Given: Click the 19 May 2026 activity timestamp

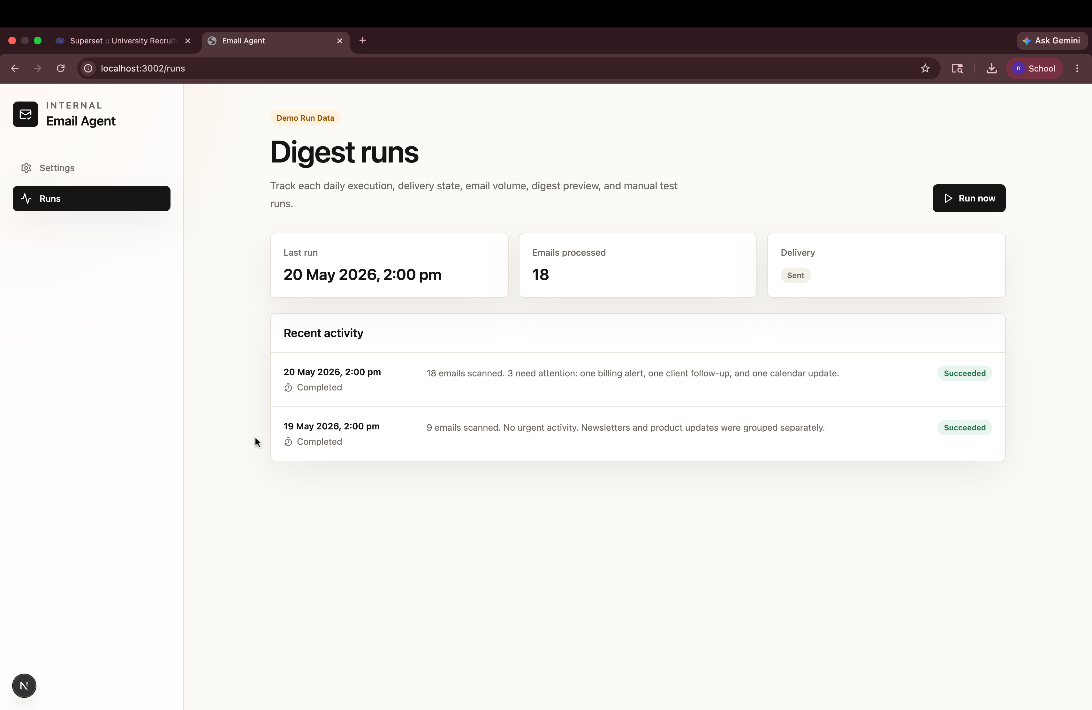Looking at the screenshot, I should (332, 426).
